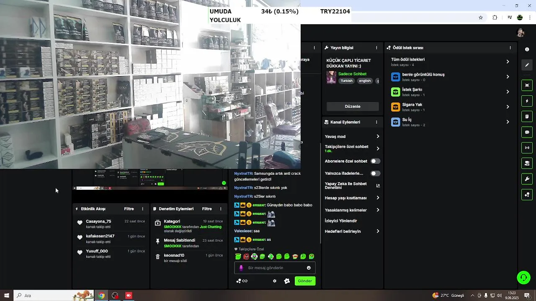This screenshot has height=301, width=536.
Task: Click the profile avatar at the top right
Action: (x=521, y=33)
